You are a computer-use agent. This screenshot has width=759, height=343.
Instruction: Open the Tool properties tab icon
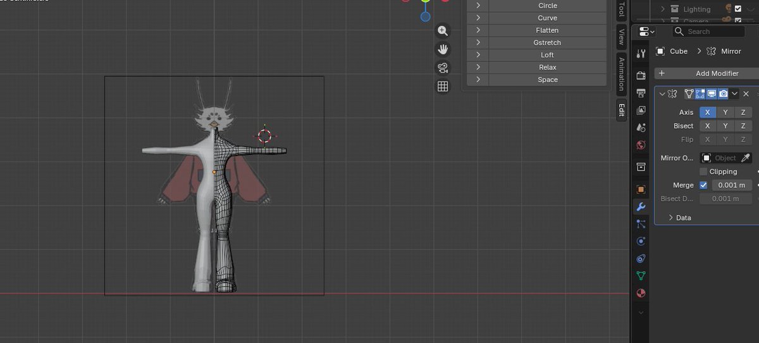[641, 53]
